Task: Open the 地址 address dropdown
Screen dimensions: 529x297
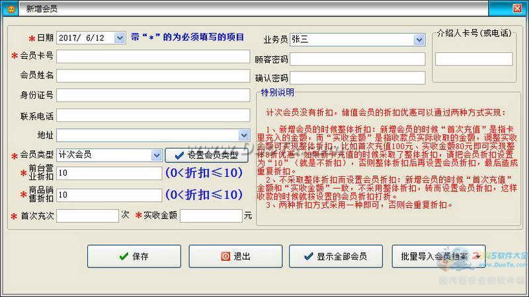Action: click(244, 135)
